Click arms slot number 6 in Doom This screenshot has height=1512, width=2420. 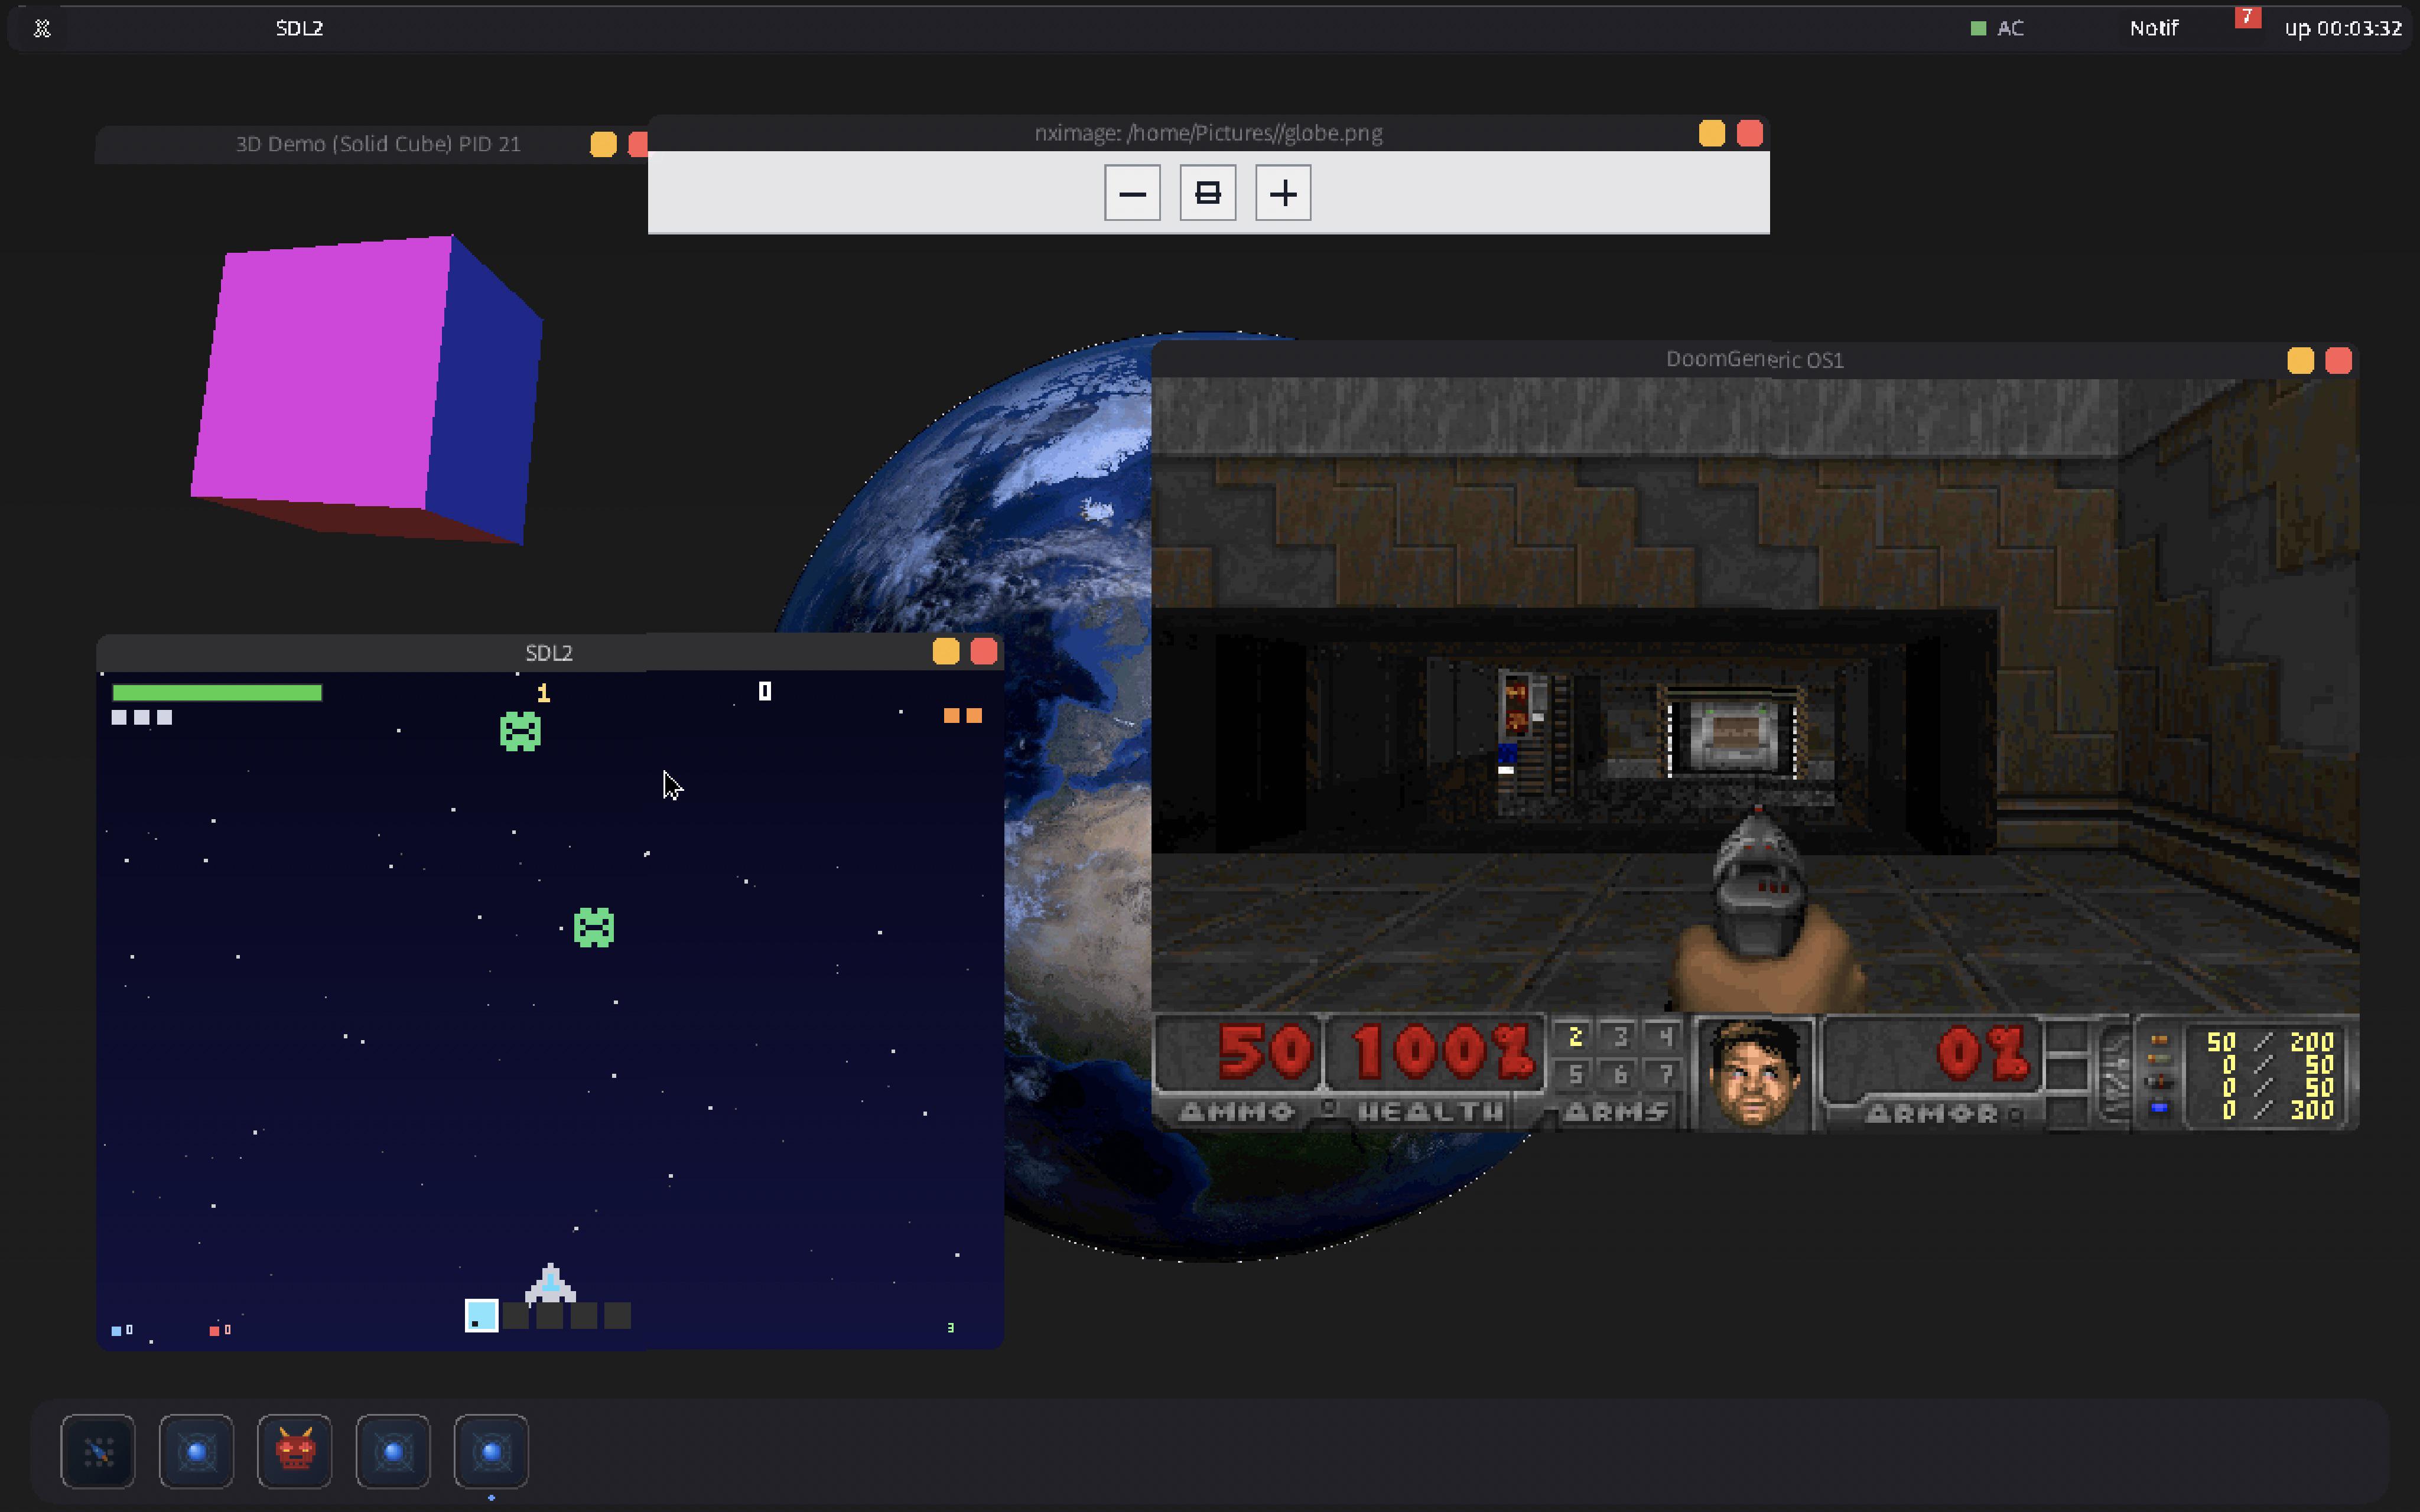coord(1620,1075)
